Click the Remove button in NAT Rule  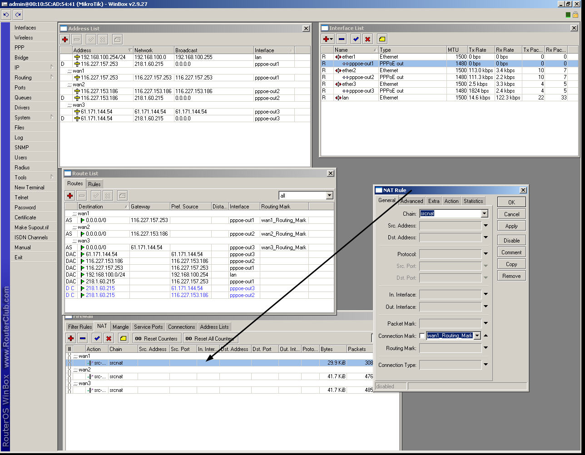(x=511, y=276)
